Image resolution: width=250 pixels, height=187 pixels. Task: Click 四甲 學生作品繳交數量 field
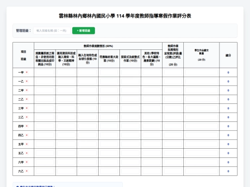click(201, 126)
